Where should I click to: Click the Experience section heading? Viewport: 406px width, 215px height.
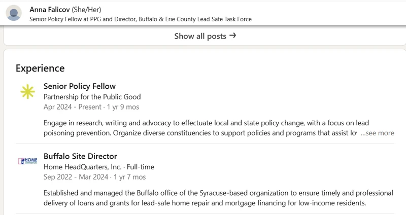(x=40, y=68)
